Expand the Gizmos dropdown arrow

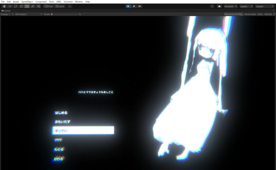(x=274, y=14)
